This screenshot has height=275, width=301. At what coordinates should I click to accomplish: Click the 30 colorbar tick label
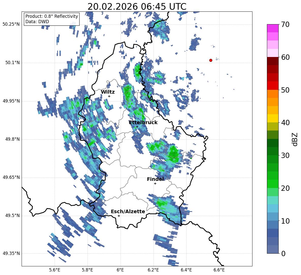[285, 155]
